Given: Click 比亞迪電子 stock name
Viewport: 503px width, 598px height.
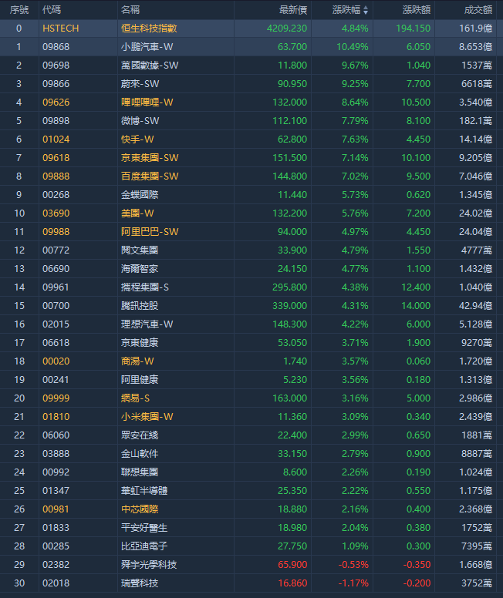Looking at the screenshot, I should (144, 546).
